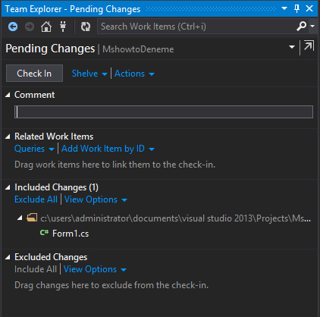Image resolution: width=320 pixels, height=317 pixels.
Task: Click the Check In button
Action: pyautogui.click(x=34, y=74)
